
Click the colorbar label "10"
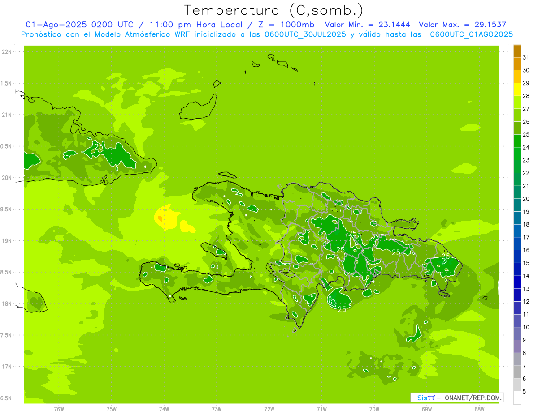526,327
